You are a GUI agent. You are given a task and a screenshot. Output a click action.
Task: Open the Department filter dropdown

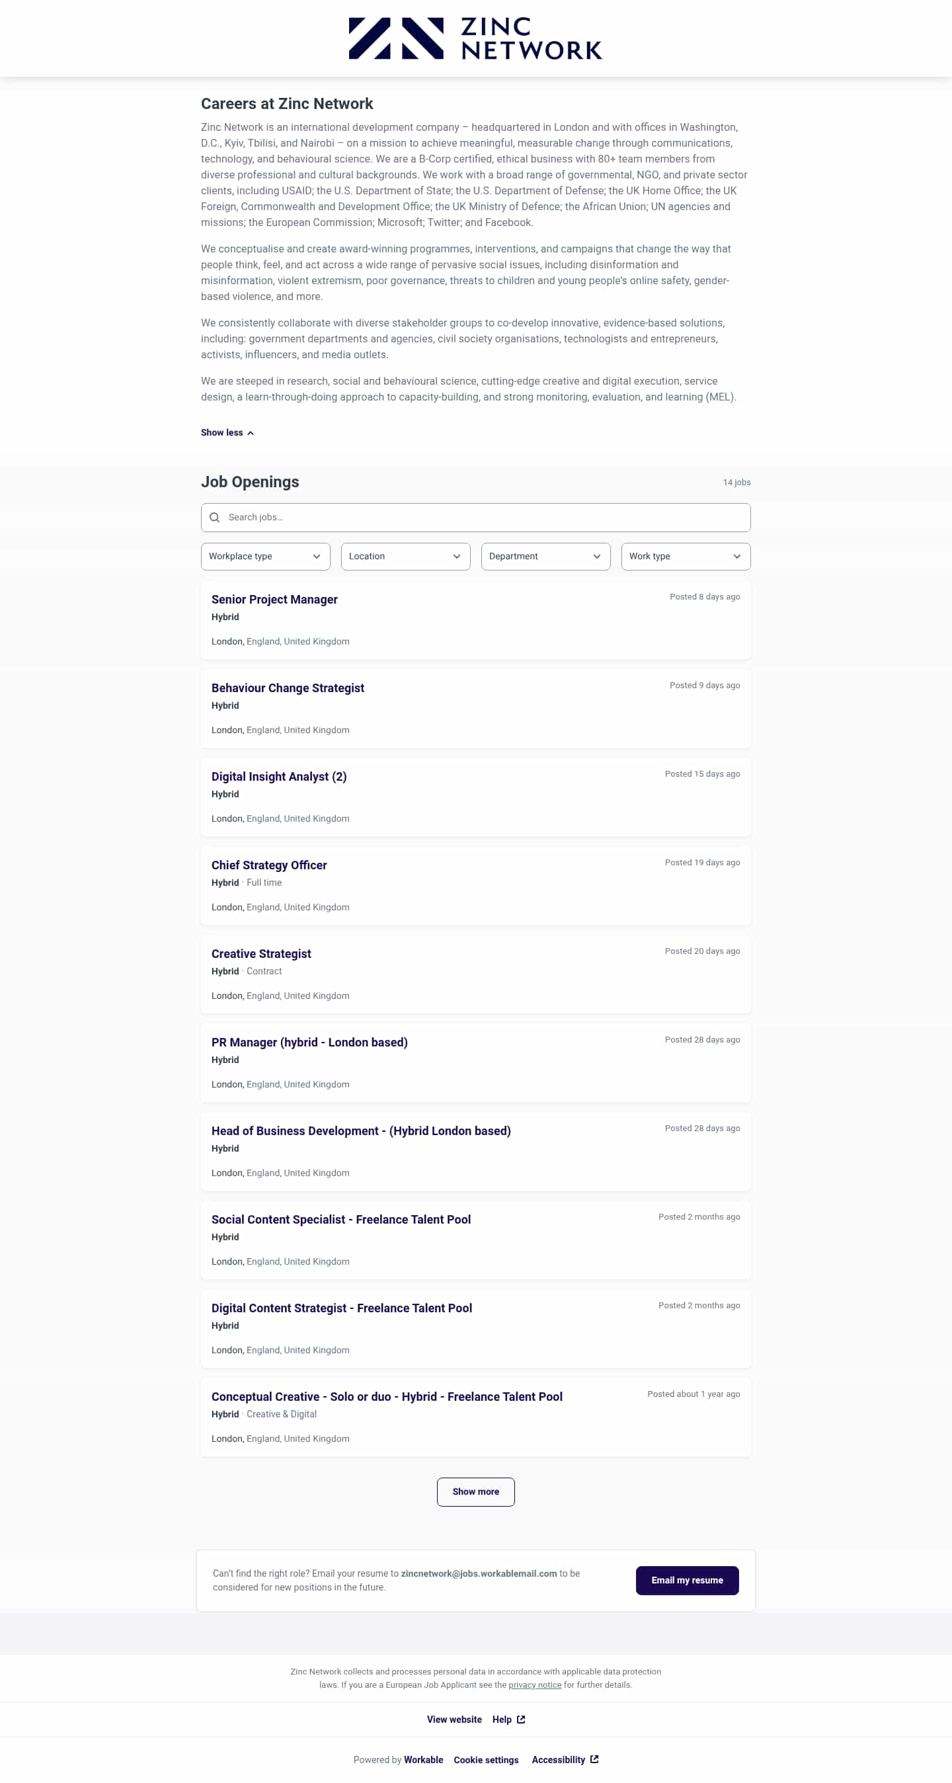(545, 557)
